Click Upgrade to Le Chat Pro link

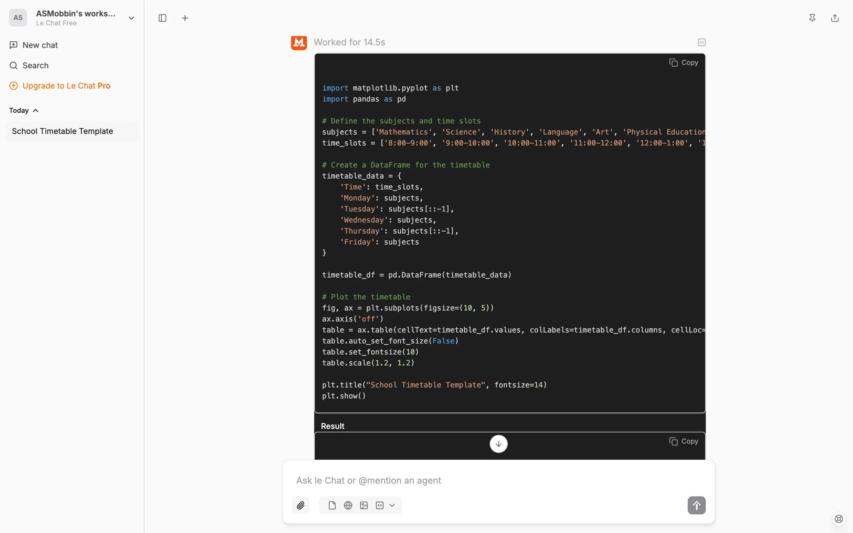(x=66, y=86)
